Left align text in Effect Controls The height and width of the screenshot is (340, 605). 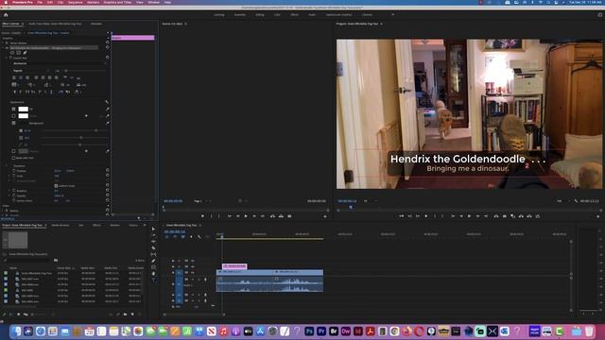click(x=14, y=77)
